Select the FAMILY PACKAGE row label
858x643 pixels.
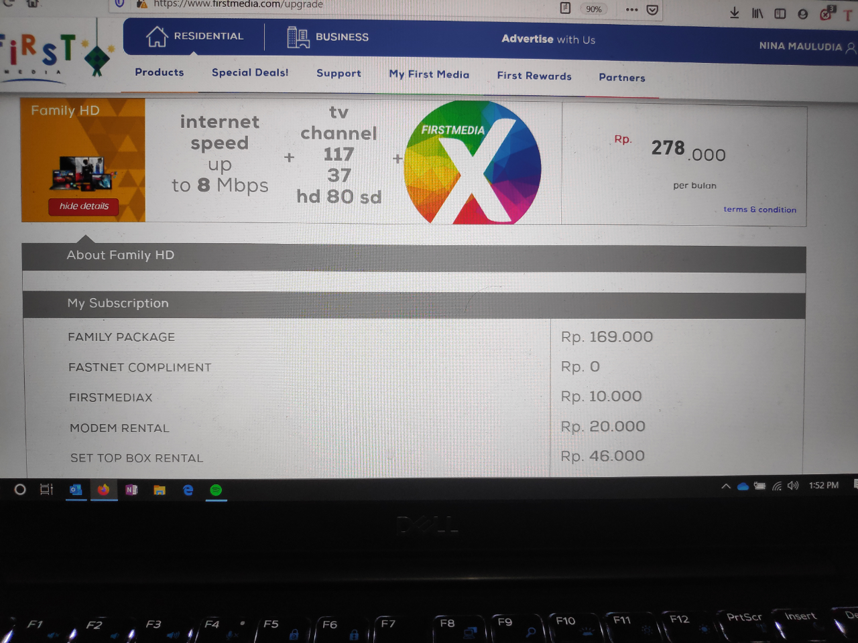[121, 337]
